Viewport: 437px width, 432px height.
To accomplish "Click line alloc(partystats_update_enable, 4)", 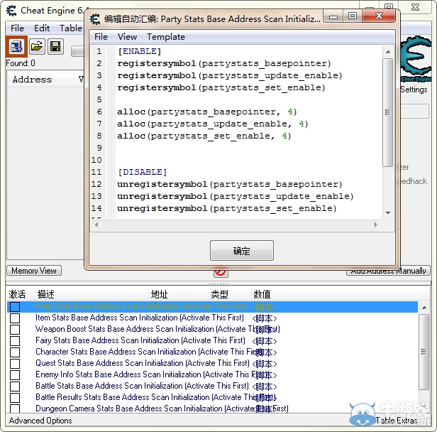I will coord(212,124).
